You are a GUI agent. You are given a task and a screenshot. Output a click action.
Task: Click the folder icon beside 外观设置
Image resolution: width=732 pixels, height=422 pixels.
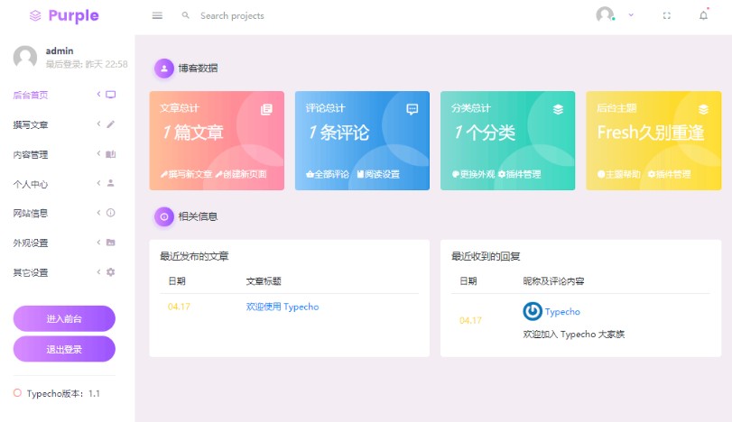click(x=111, y=243)
